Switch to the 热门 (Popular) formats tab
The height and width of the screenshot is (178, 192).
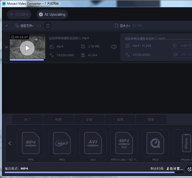[27, 119]
